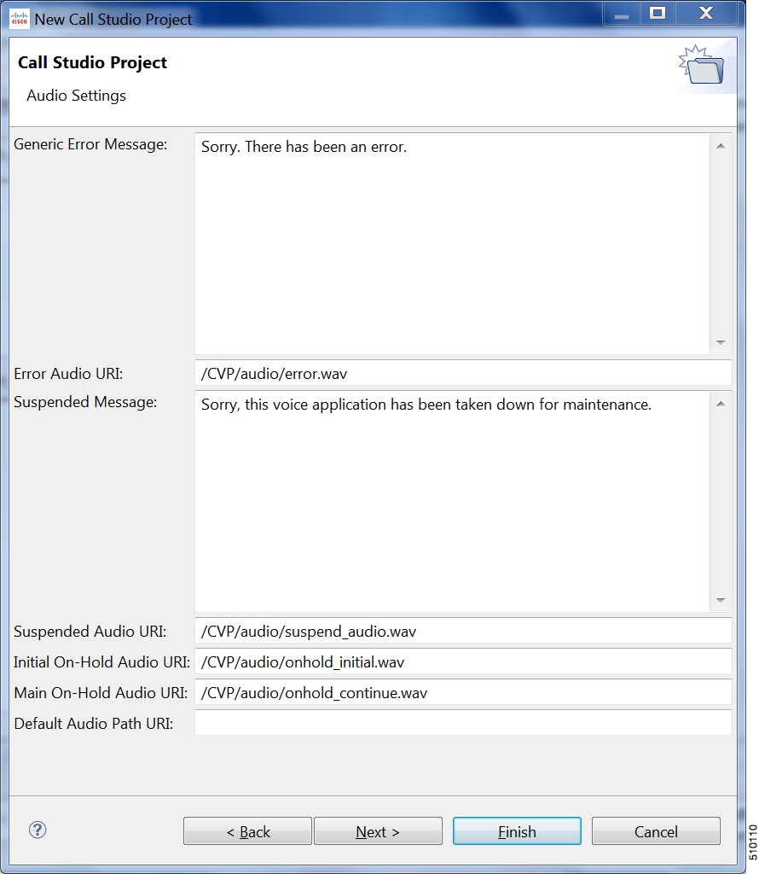
Task: Close the New Call Studio Project dialog
Action: coord(706,14)
